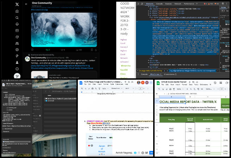Open the 100% zoom dropdown in Sheets toolbar
Screen dimensions: 231x158
(x=180, y=89)
